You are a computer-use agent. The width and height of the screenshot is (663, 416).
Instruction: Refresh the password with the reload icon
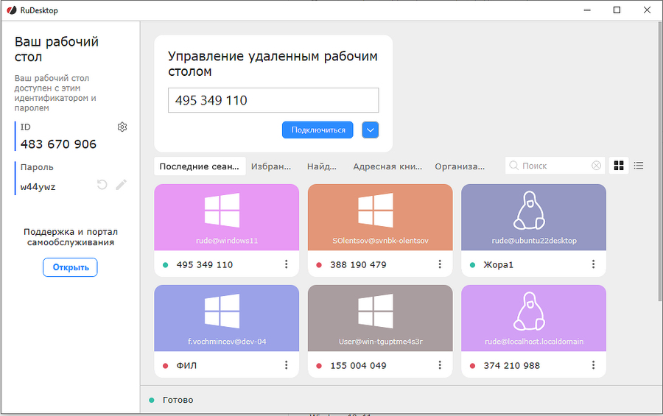coord(102,185)
